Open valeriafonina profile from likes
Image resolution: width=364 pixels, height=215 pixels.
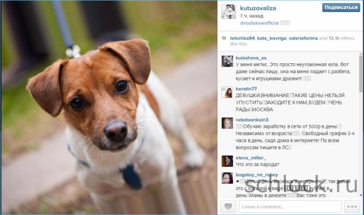303,38
